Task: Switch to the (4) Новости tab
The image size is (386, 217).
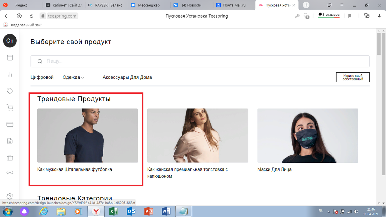Action: pos(191,5)
